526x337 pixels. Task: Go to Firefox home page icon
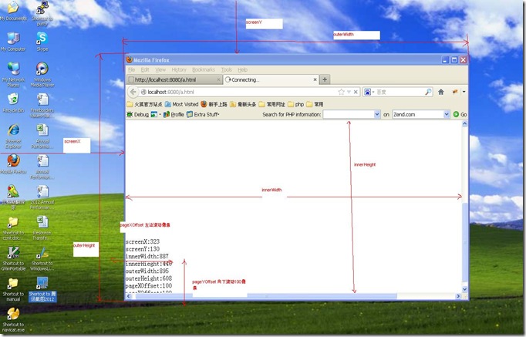(x=441, y=92)
